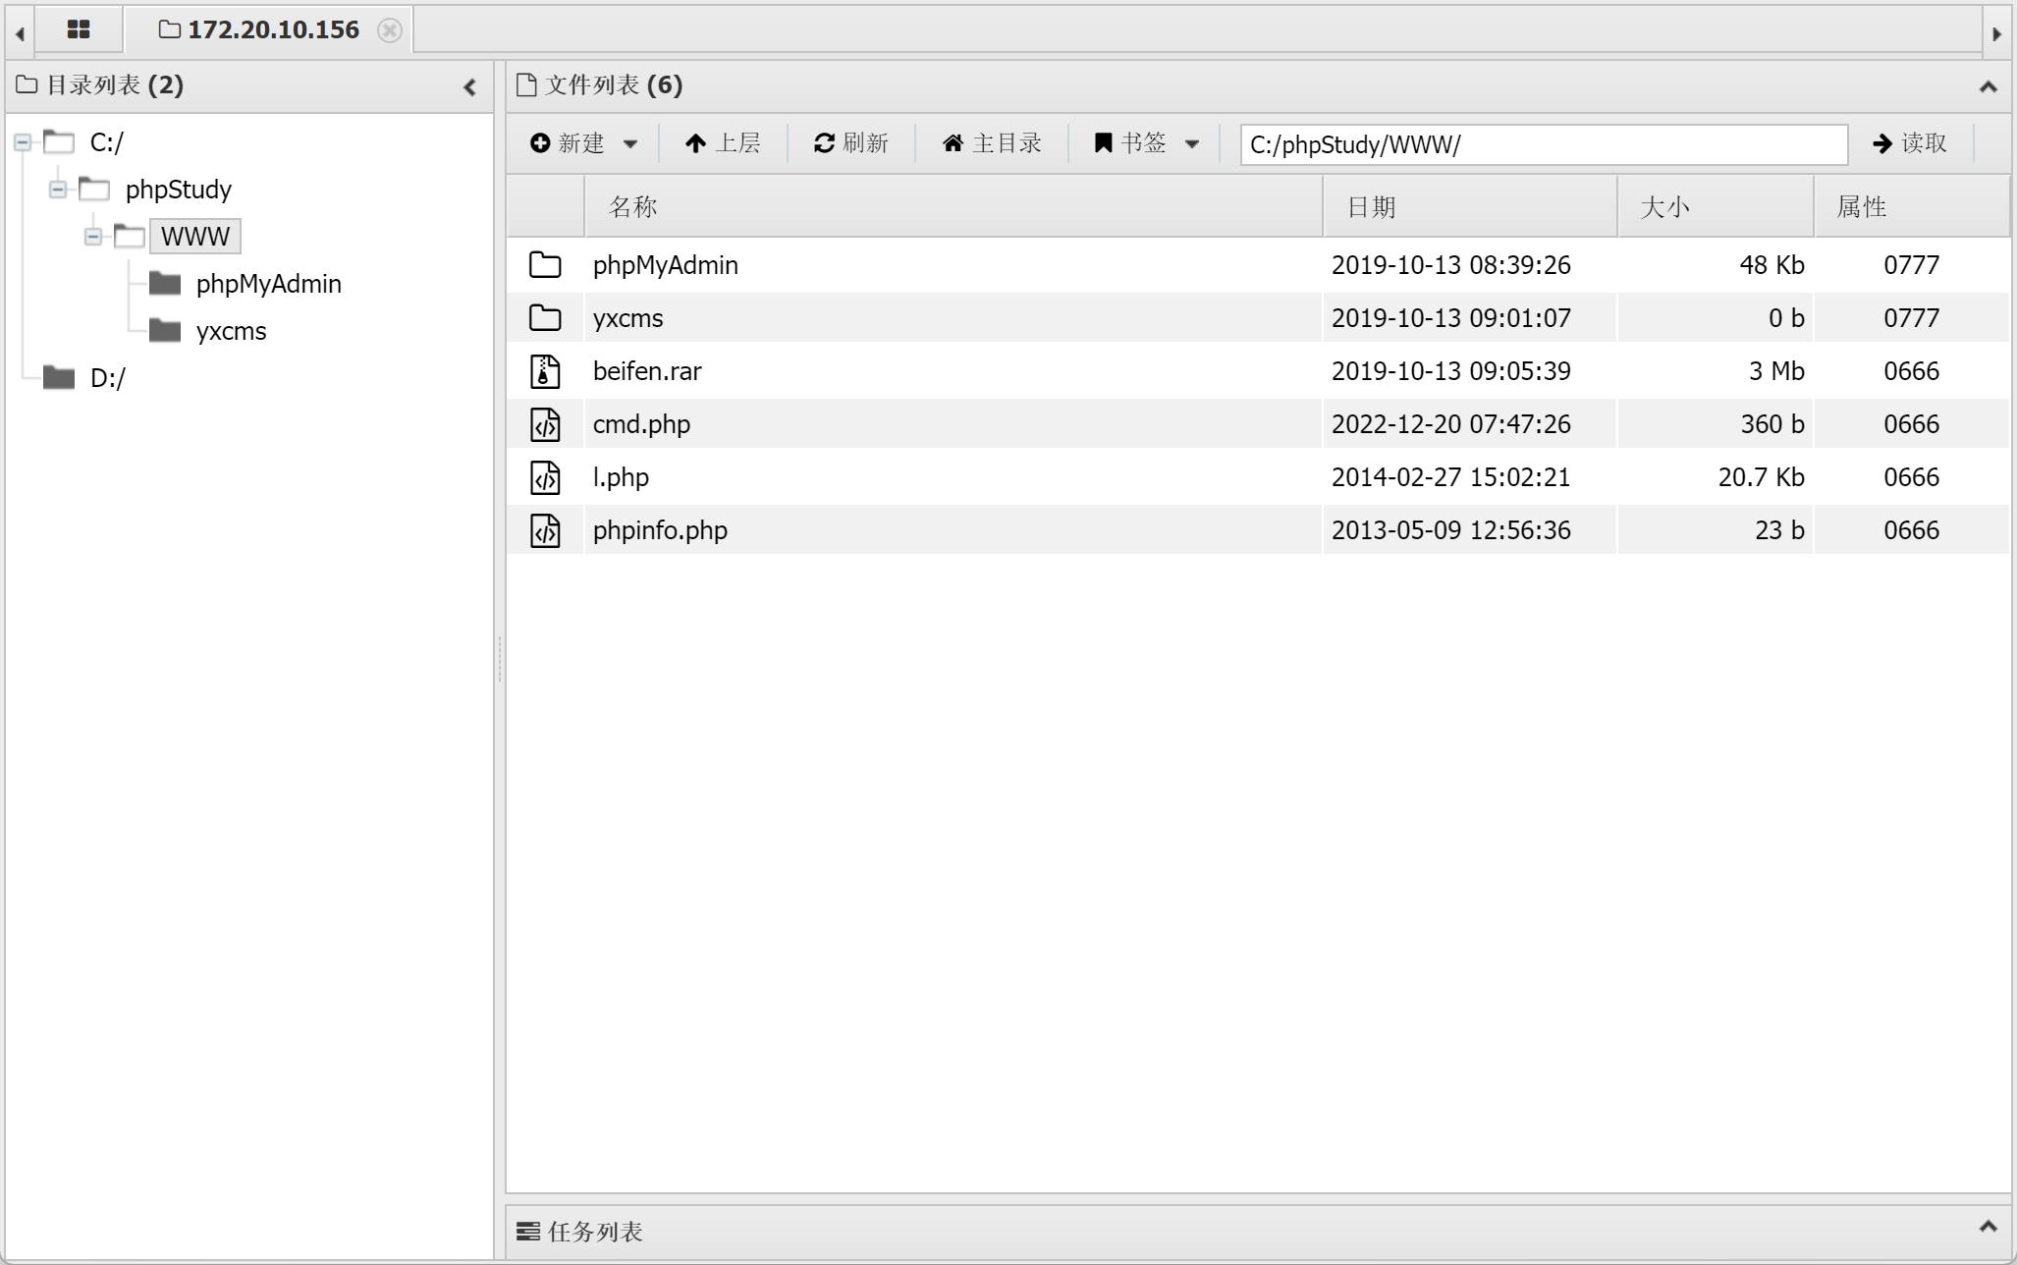Image resolution: width=2017 pixels, height=1265 pixels.
Task: Select the 172.20.10.156 tab
Action: 272,29
